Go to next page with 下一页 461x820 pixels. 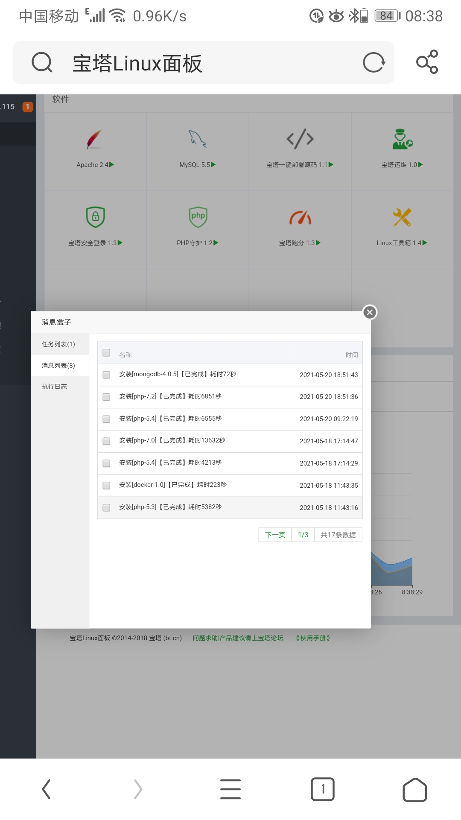275,535
